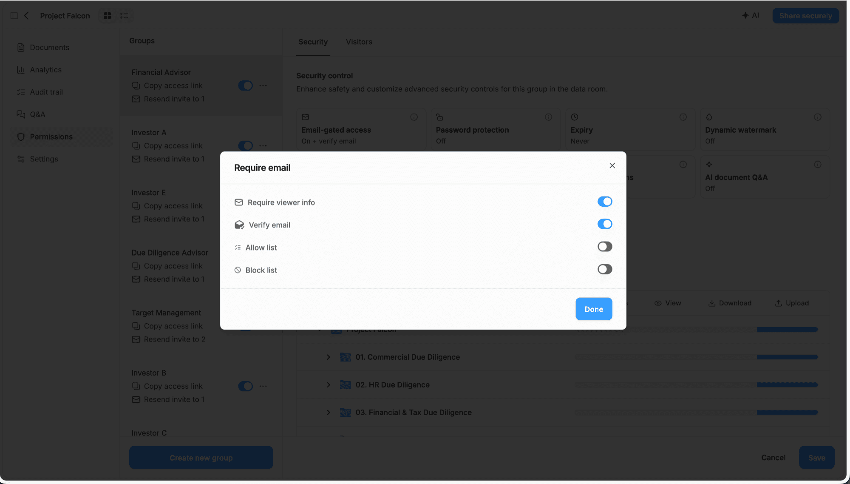Open the AI assistant
The height and width of the screenshot is (484, 850).
pos(751,16)
